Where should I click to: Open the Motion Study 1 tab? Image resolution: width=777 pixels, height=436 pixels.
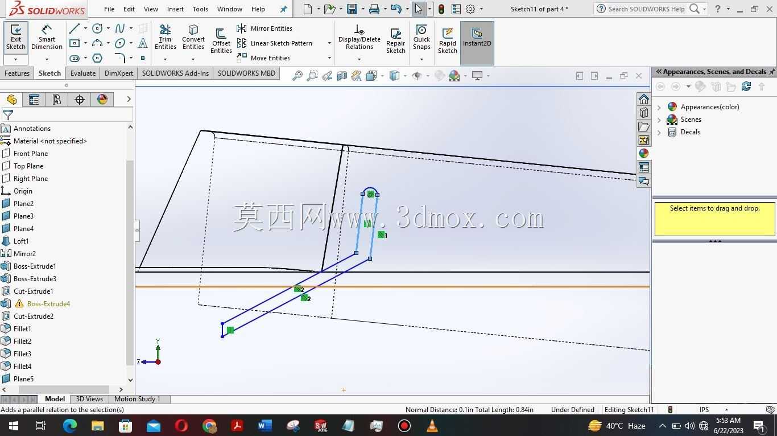click(x=137, y=399)
